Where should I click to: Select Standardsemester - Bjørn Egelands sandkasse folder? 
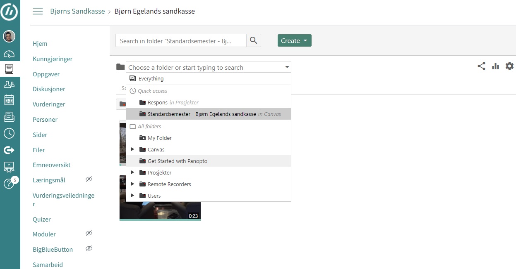click(x=209, y=114)
